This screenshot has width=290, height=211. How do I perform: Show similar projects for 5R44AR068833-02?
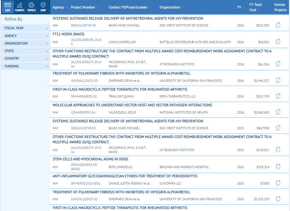coord(278,96)
